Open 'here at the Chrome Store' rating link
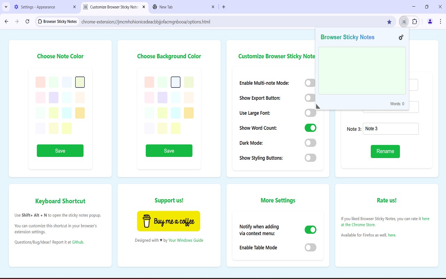Viewport: 446px width, 279px height. (x=385, y=222)
